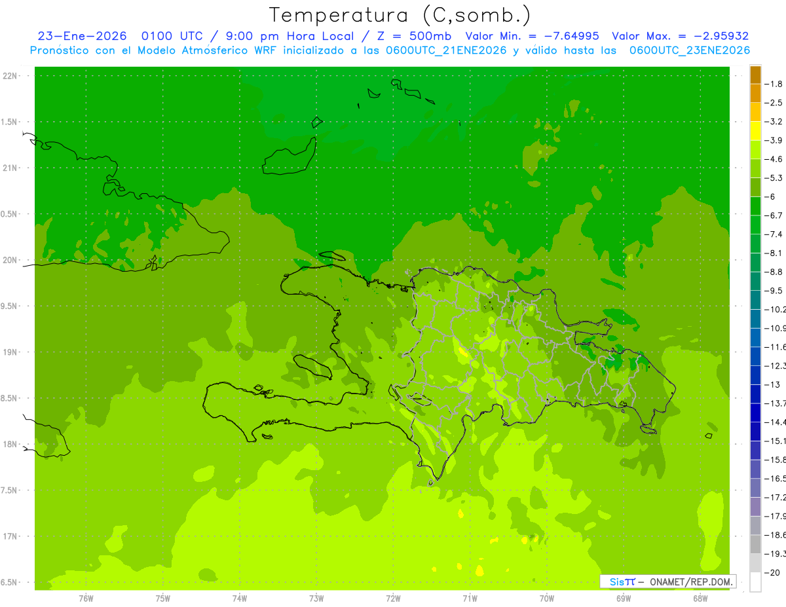Pick the purple swatch between -17.2 and -17.9
Image resolution: width=786 pixels, height=607 pixels.
[755, 507]
